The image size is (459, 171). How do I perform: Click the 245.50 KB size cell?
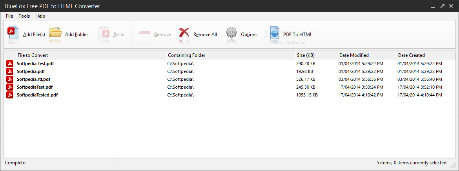click(306, 87)
